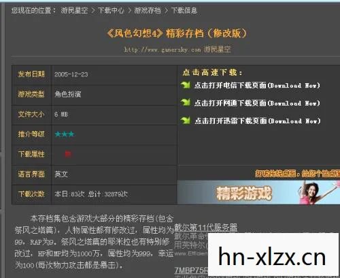
Task: Click the red icon in 下载属性 row
Action: [68, 154]
